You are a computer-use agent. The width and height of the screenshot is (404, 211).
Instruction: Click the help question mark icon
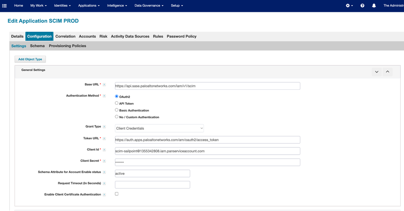362,6
